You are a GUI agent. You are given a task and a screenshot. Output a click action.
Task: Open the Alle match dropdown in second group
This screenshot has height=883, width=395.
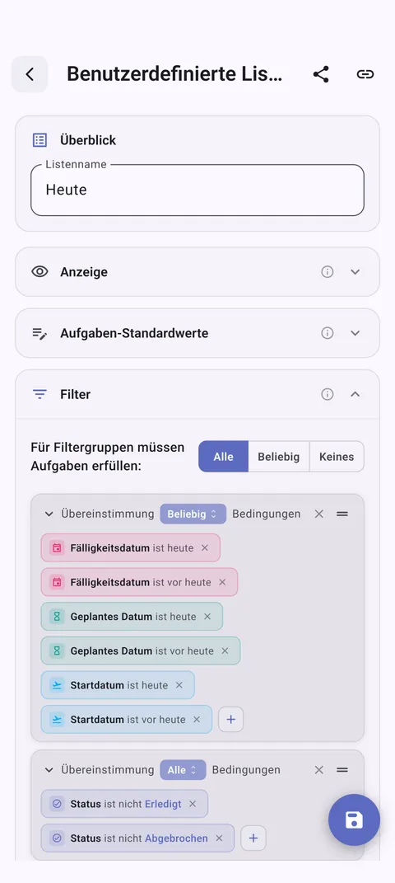[183, 770]
